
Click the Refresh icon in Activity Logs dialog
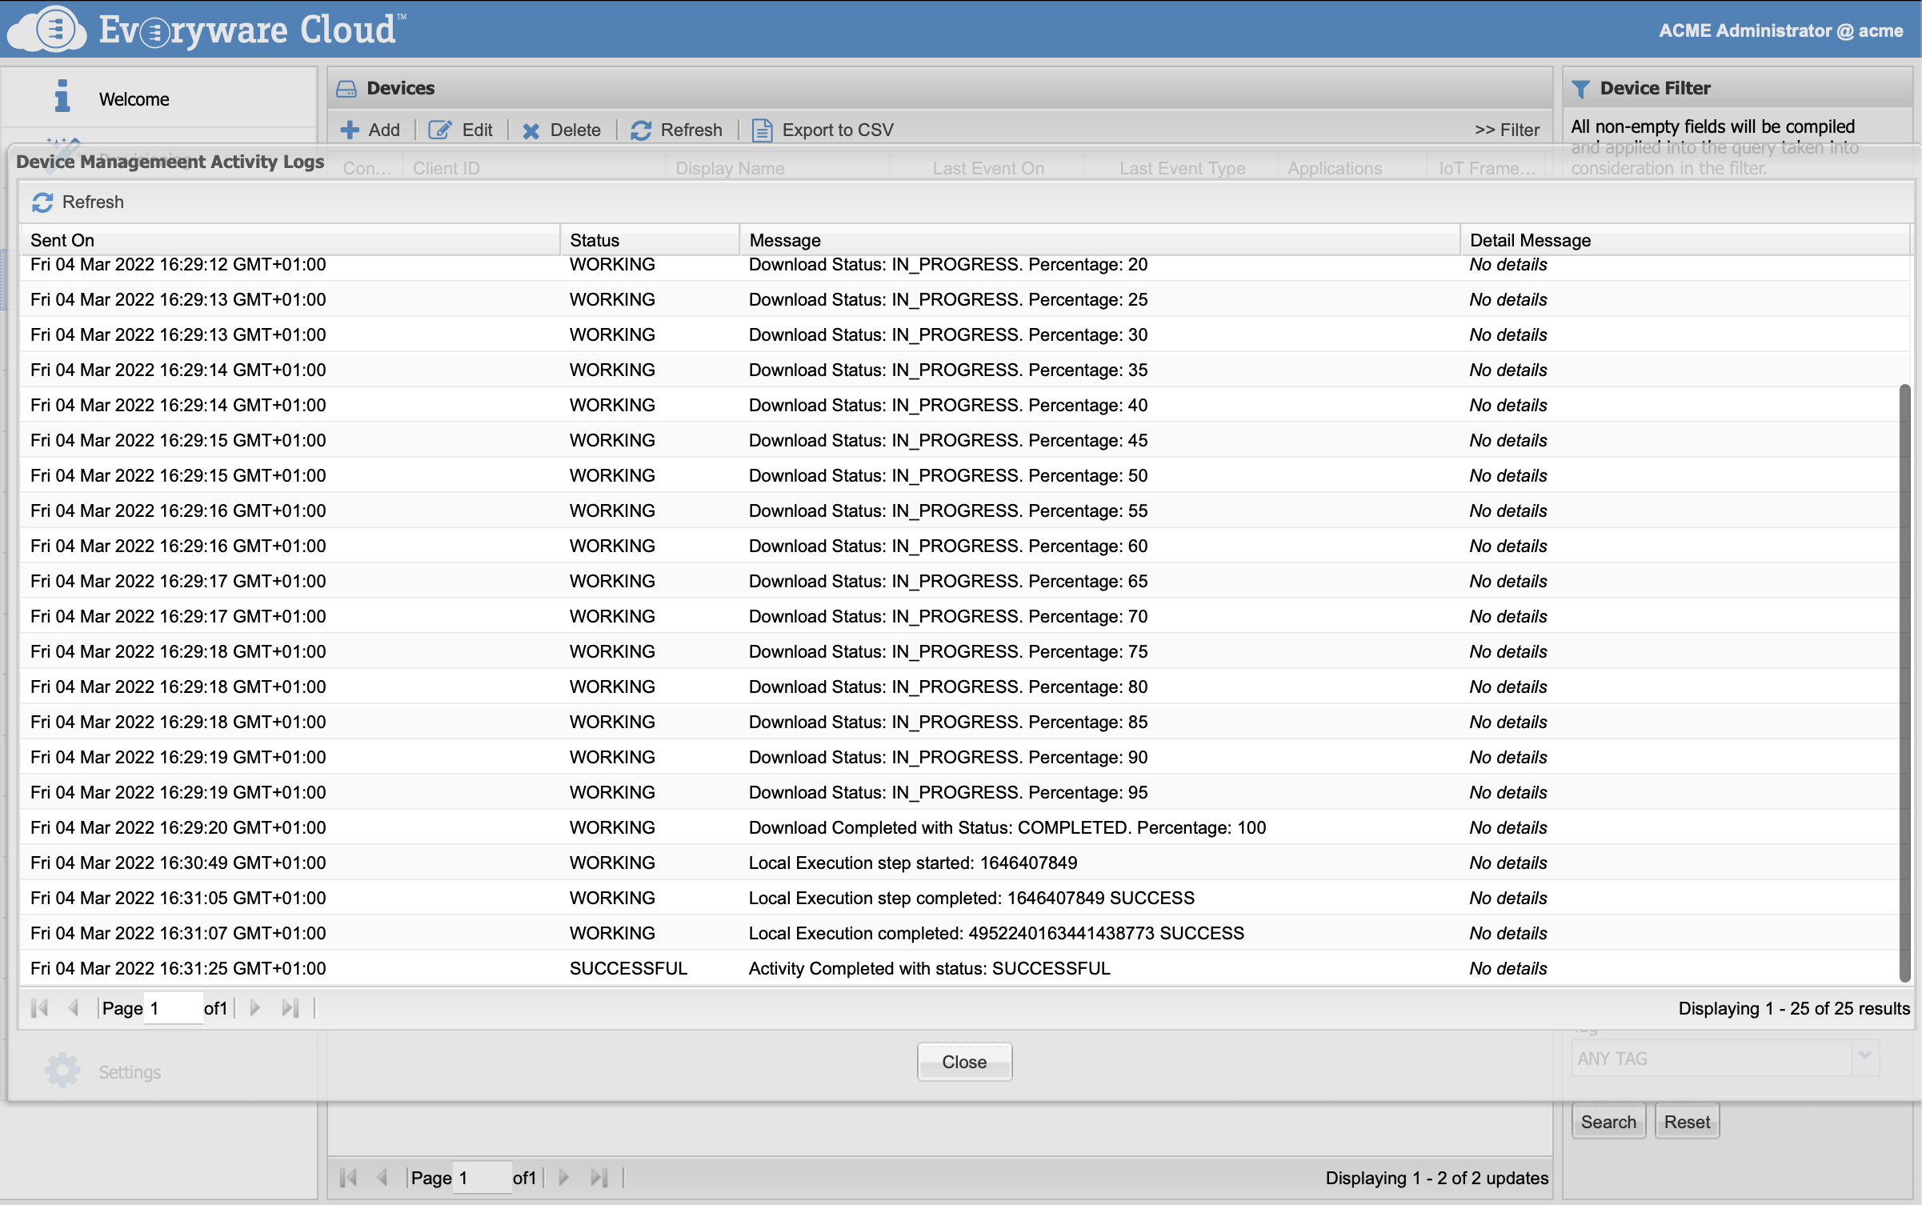(x=42, y=202)
